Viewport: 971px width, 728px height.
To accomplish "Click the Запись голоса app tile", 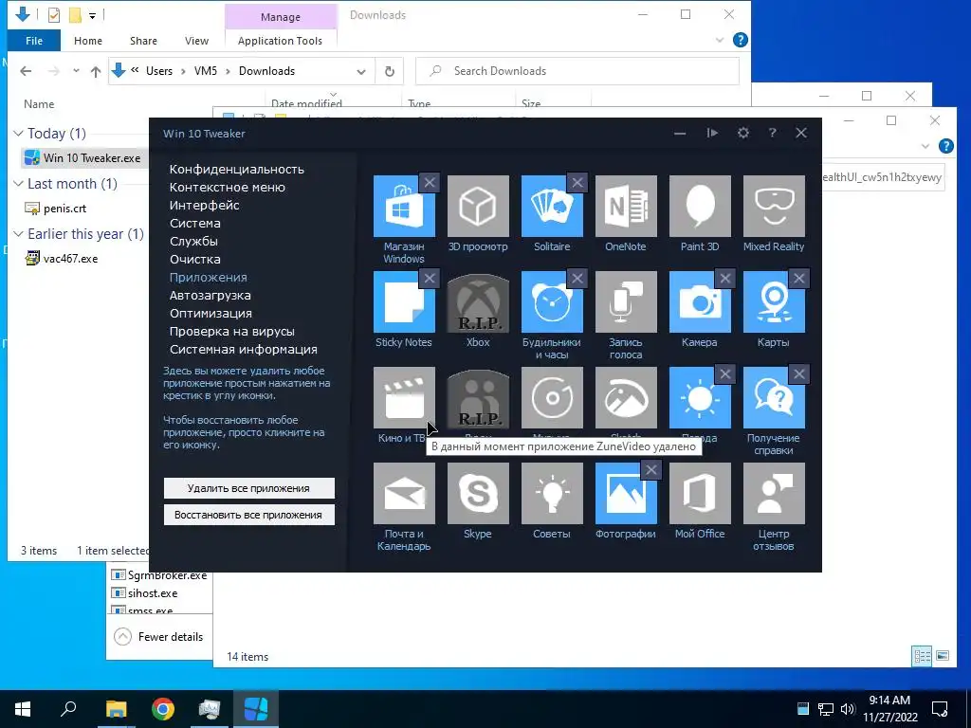I will (626, 302).
